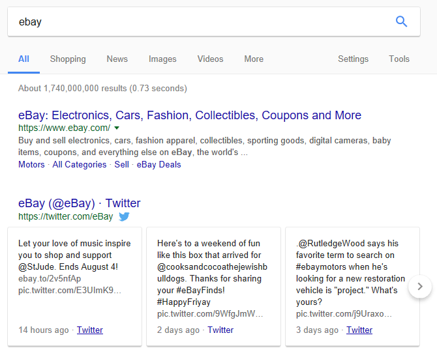Screen dimensions: 437x359
Task: Click the https://www.ebay.com/ URL text
Action: [x=64, y=128]
